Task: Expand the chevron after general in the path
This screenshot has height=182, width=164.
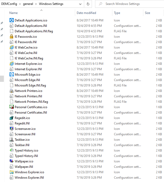Action: 36,4
